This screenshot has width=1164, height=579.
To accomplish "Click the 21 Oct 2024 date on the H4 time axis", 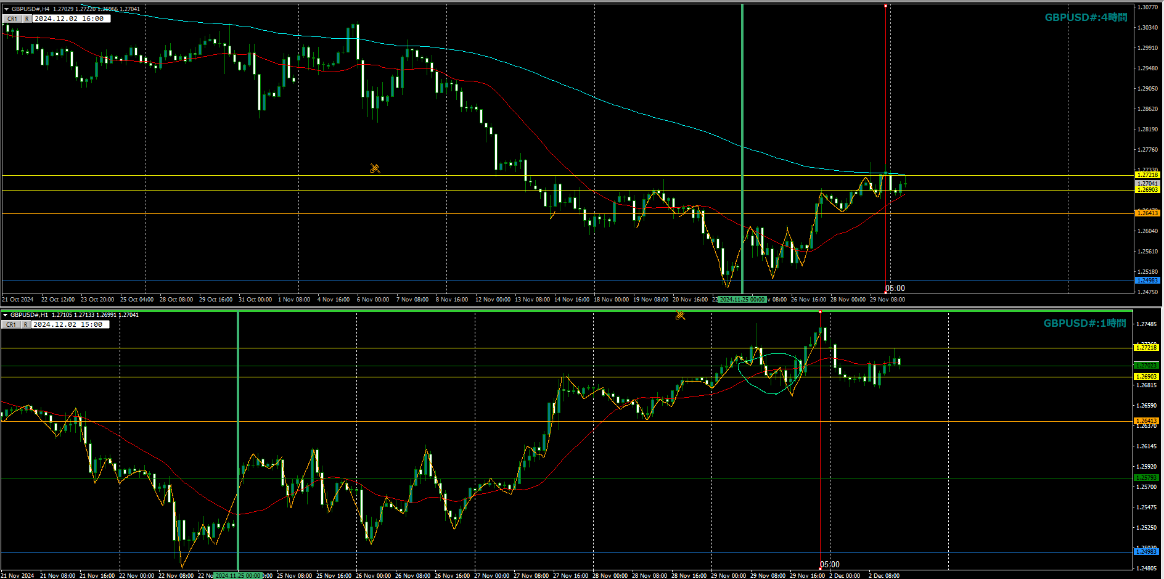I will point(18,300).
